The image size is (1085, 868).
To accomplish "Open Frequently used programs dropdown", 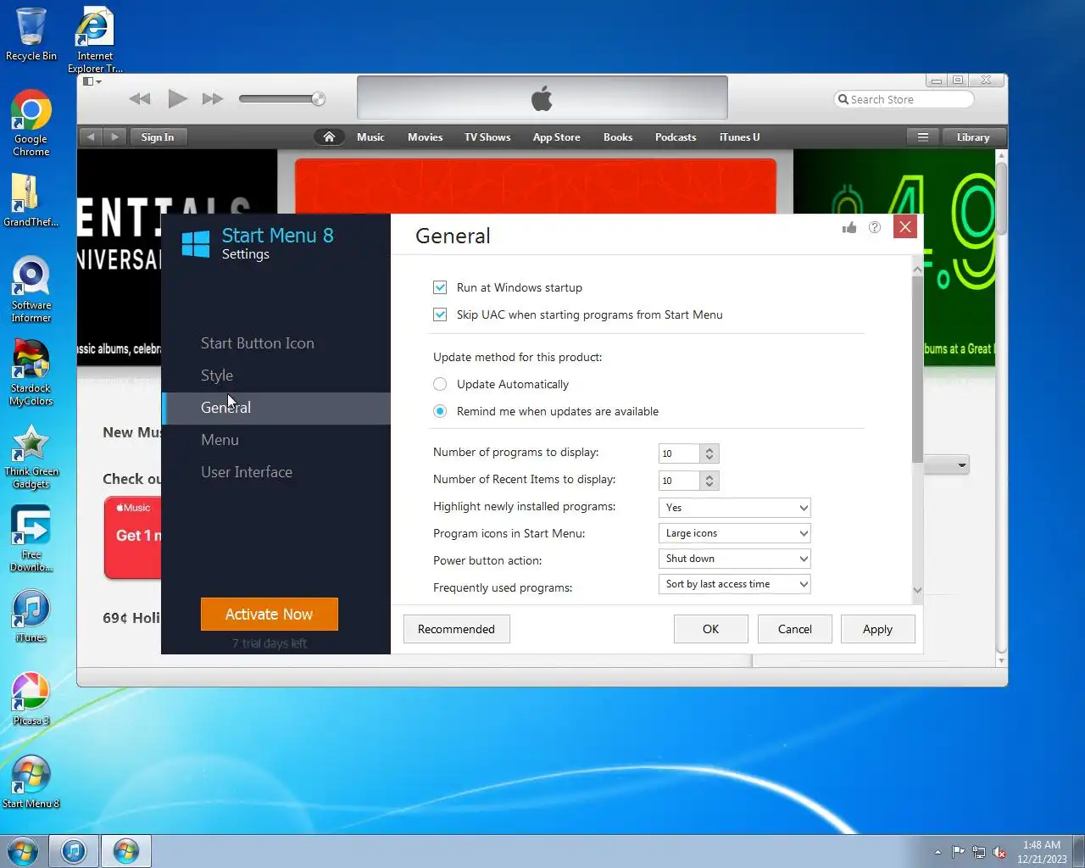I will point(735,584).
